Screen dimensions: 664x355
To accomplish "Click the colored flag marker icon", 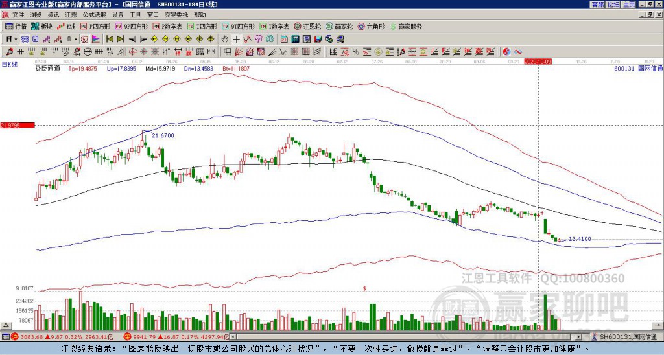I will click(x=96, y=40).
